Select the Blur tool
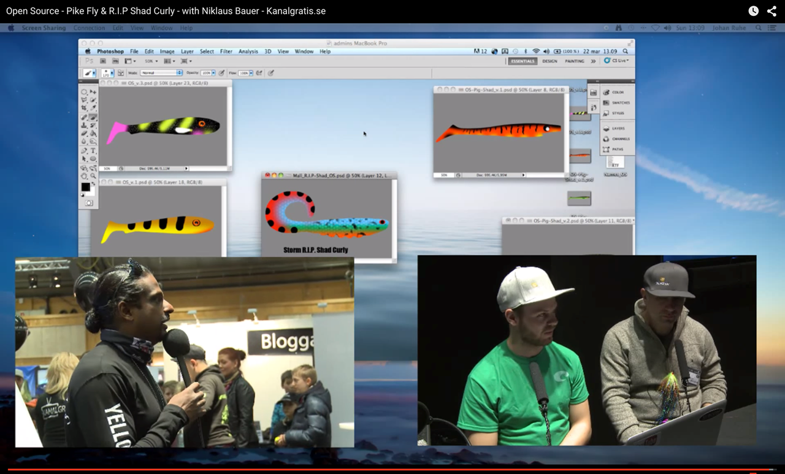This screenshot has width=785, height=474. point(84,140)
